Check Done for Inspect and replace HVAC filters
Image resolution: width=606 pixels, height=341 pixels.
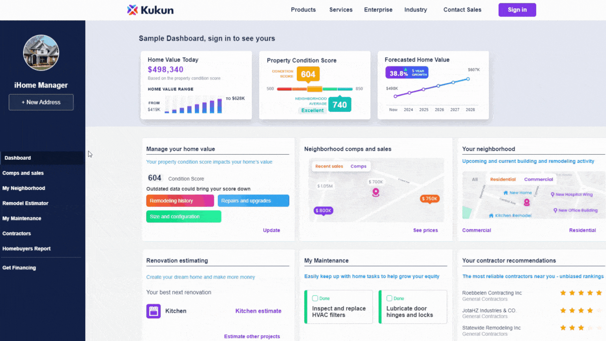point(315,298)
